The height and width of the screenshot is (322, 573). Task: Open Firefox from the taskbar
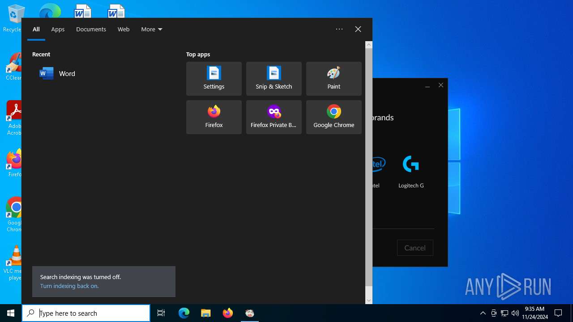point(228,313)
